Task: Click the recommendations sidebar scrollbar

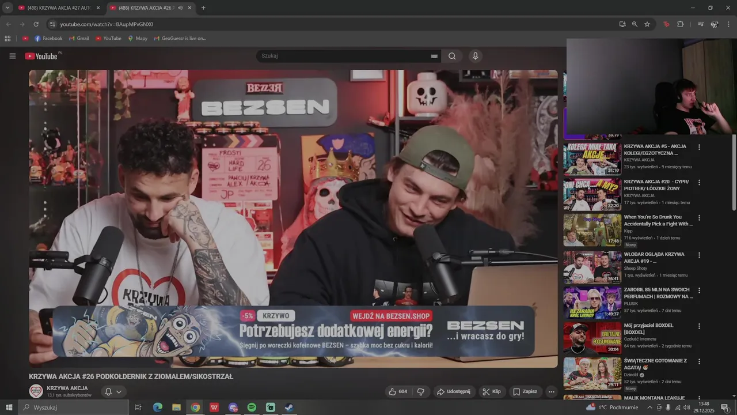Action: coord(734,173)
